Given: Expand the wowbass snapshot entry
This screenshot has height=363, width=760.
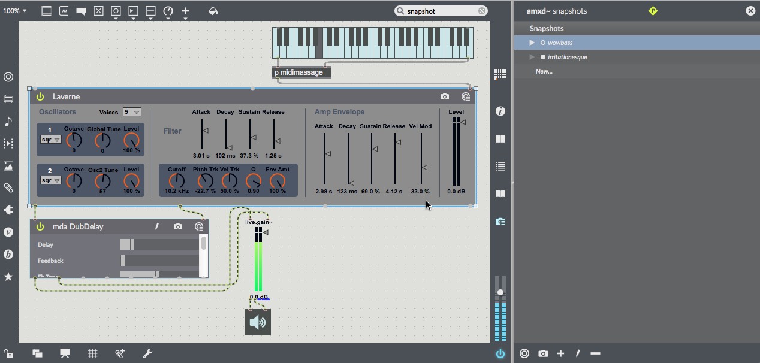Looking at the screenshot, I should pyautogui.click(x=532, y=43).
